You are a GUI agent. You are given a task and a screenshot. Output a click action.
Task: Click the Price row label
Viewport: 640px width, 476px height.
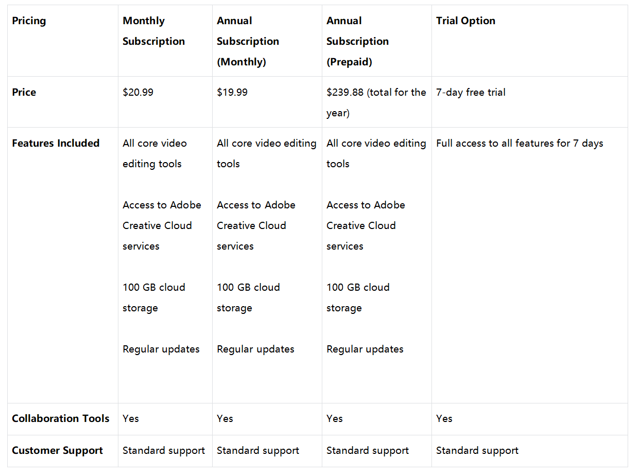[24, 93]
